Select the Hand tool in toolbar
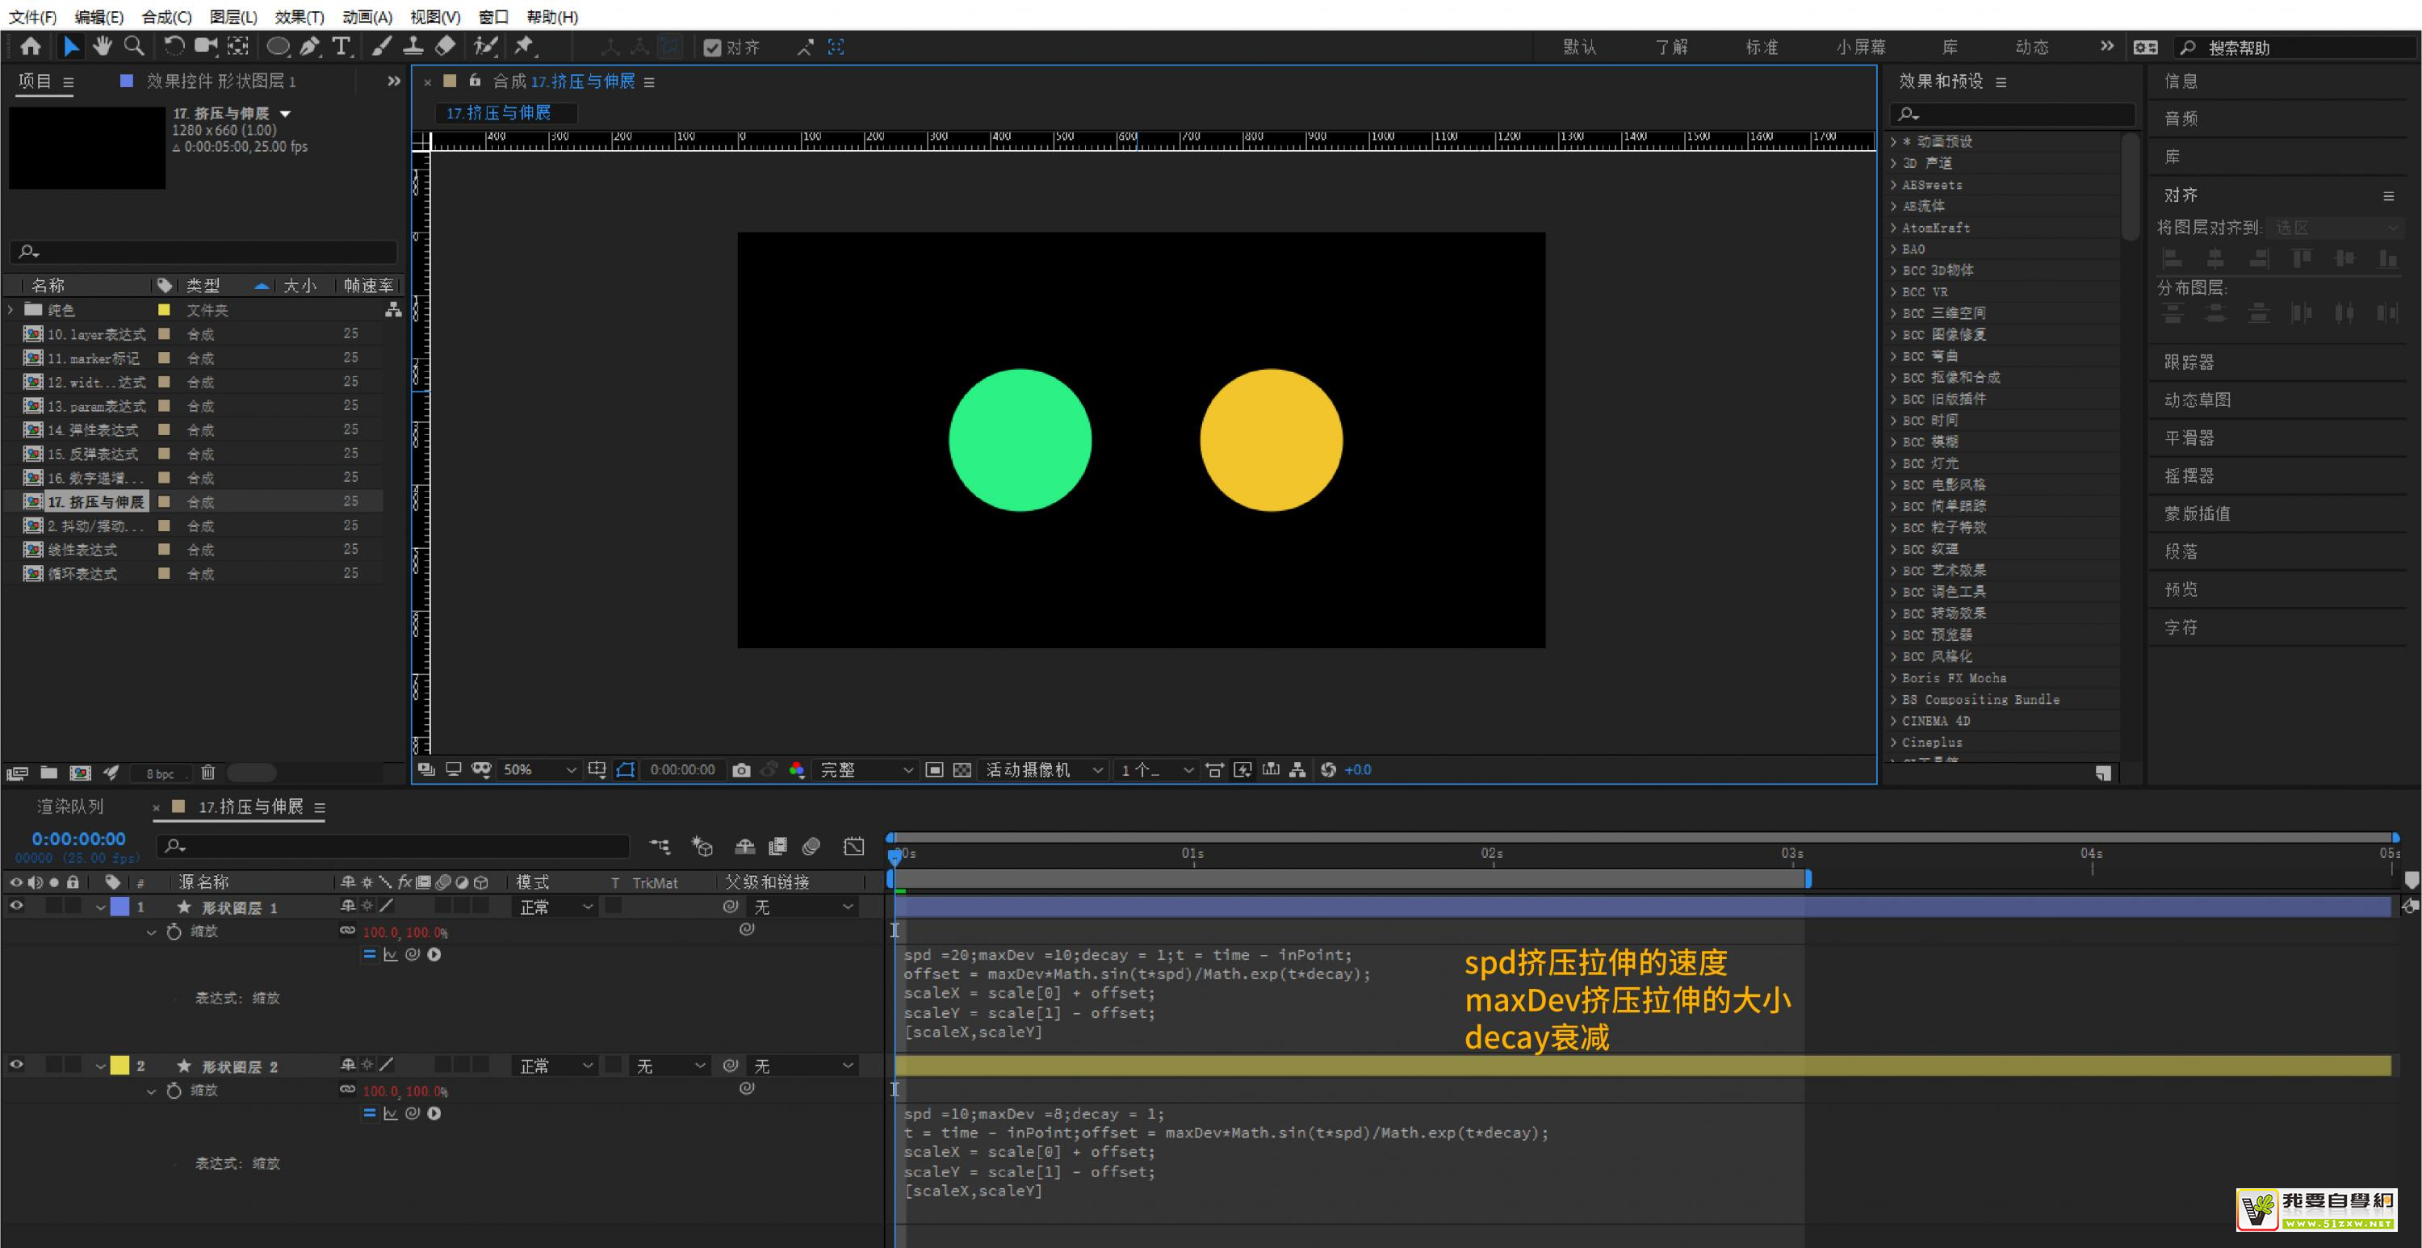The width and height of the screenshot is (2422, 1248). click(x=103, y=46)
